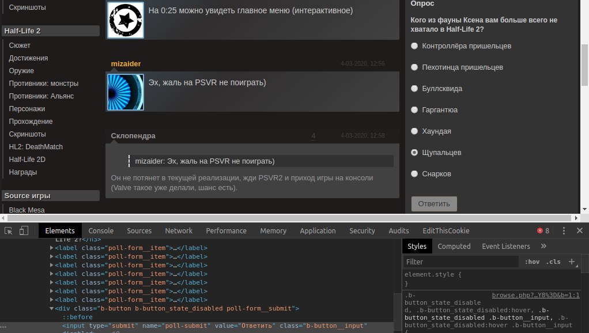Click the mizaider username link
The width and height of the screenshot is (589, 333).
tap(126, 64)
